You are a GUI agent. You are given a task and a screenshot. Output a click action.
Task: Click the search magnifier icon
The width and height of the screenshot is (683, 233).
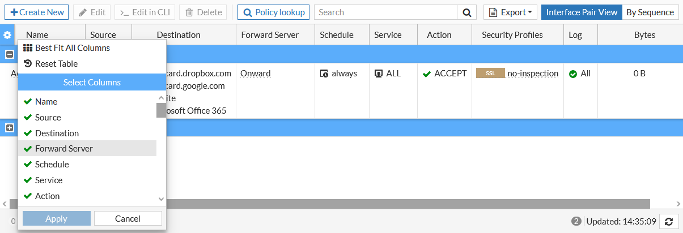pos(466,12)
